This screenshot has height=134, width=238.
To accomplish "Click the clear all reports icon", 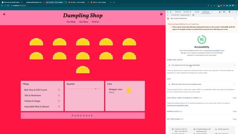I will tap(193, 15).
